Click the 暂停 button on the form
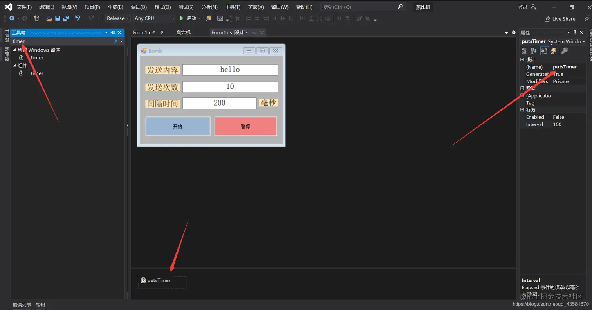 (245, 126)
